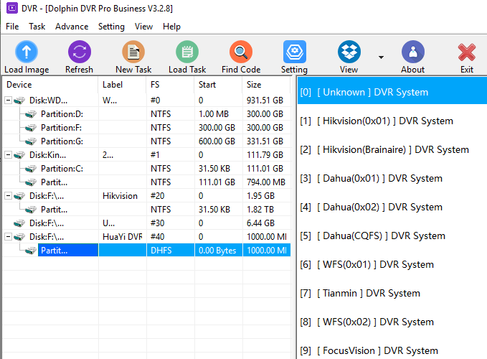Open the View dropdown arrow in toolbar
This screenshot has width=487, height=359.
(381, 57)
